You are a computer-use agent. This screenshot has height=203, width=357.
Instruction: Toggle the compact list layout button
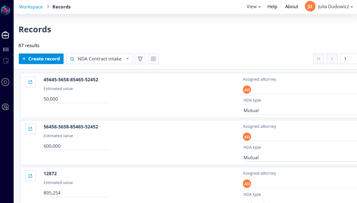point(153,59)
